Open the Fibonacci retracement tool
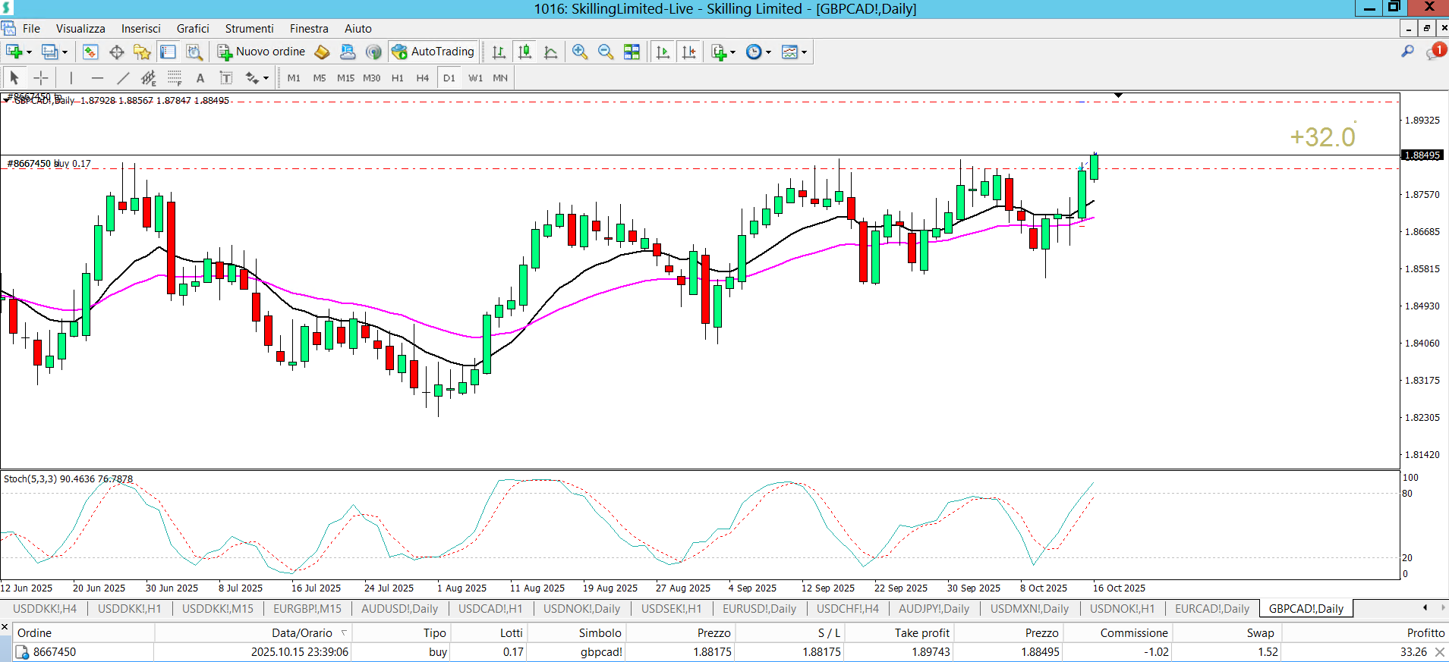 pos(175,77)
